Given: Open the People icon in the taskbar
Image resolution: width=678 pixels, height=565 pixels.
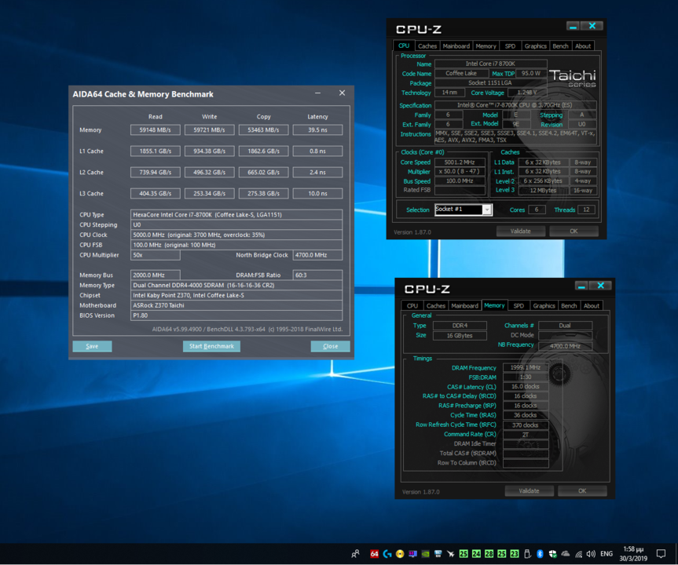Looking at the screenshot, I should click(x=355, y=554).
